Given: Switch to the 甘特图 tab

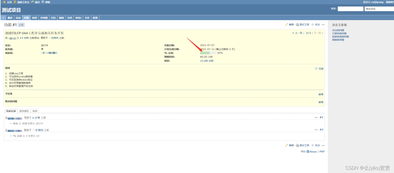Looking at the screenshot, I should click(44, 18).
